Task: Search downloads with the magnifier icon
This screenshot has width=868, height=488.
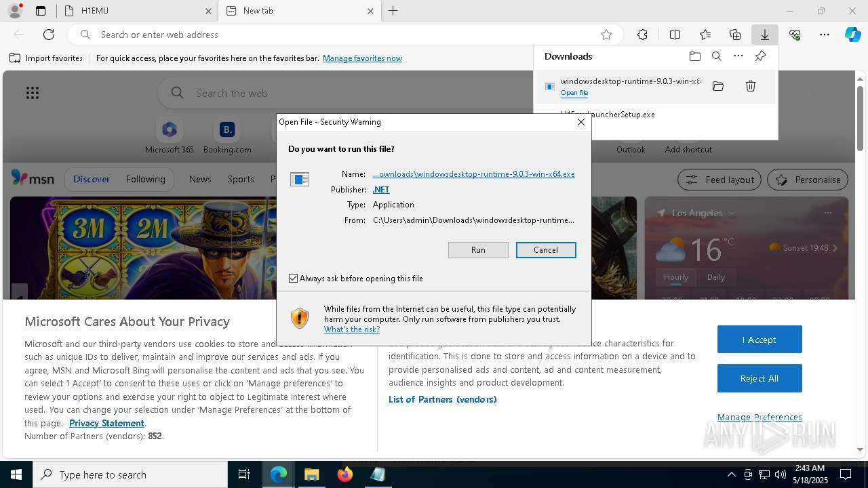Action: (717, 56)
